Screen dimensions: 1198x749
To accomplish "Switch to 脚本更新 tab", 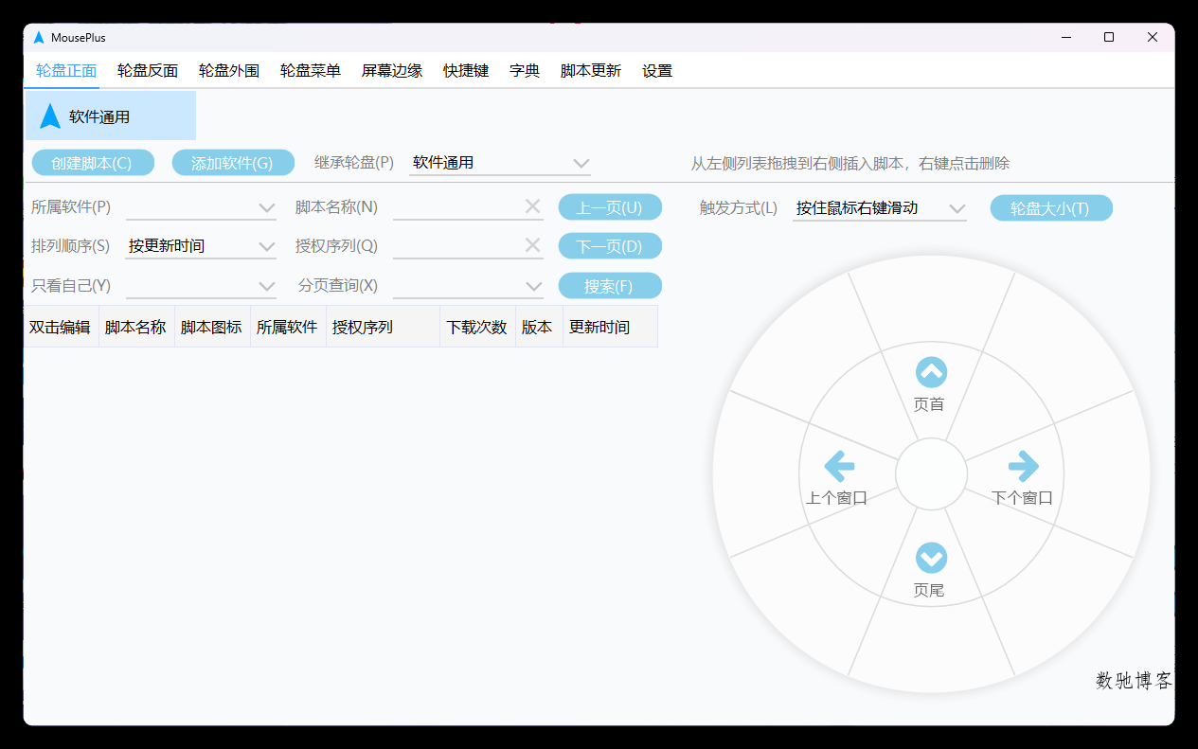I will [x=591, y=71].
